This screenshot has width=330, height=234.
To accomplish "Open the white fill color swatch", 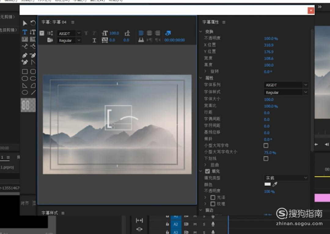I will (x=267, y=184).
